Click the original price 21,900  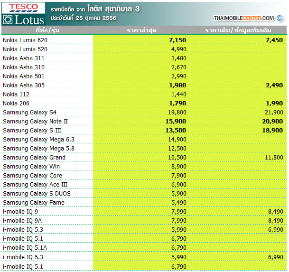click(x=274, y=113)
